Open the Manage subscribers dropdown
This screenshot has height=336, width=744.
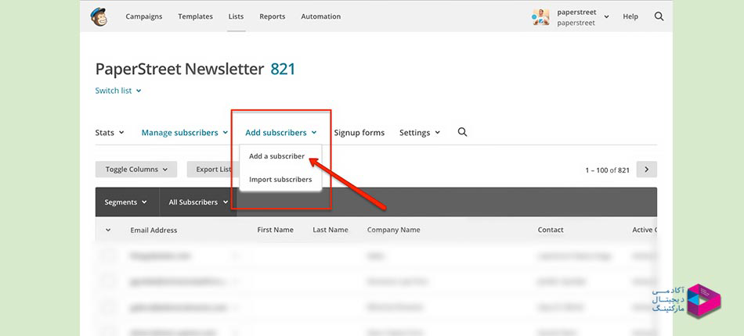tap(185, 133)
